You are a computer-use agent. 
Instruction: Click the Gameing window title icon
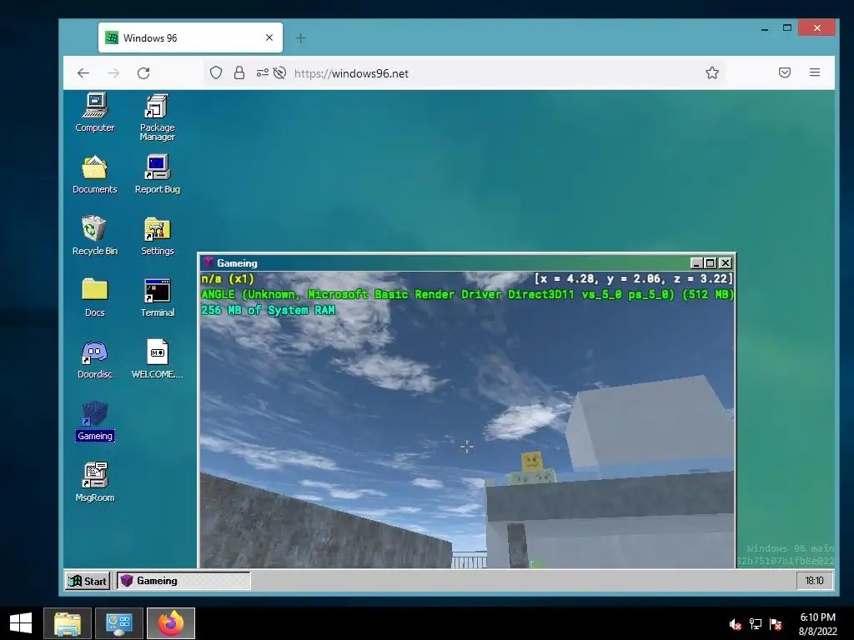tap(208, 262)
